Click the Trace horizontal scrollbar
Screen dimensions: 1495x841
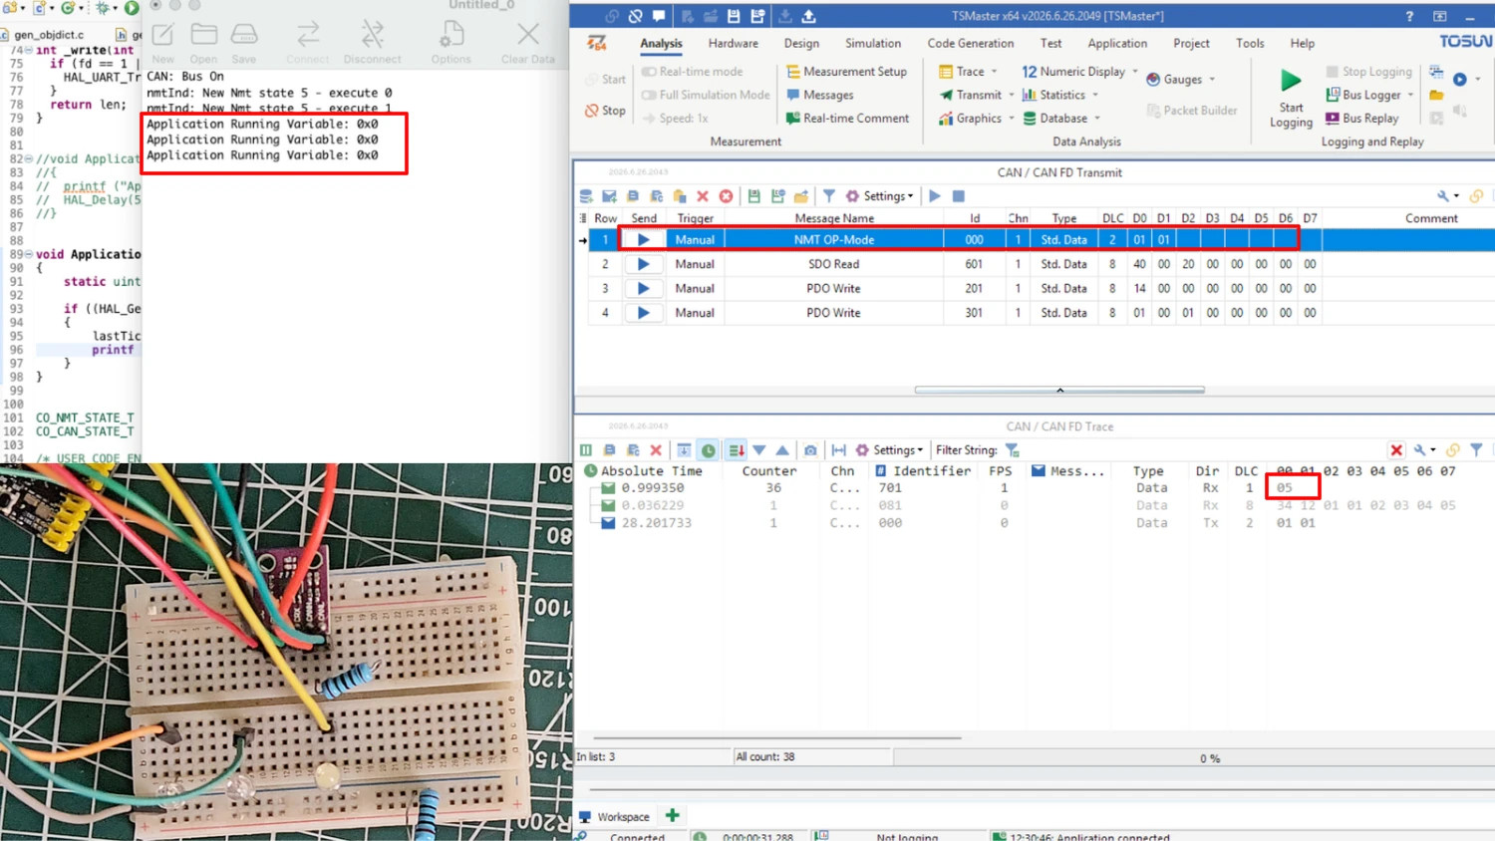click(x=777, y=738)
